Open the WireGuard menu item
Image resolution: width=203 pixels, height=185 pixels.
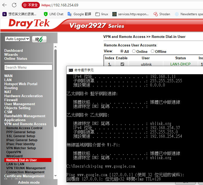pyautogui.click(x=14, y=156)
